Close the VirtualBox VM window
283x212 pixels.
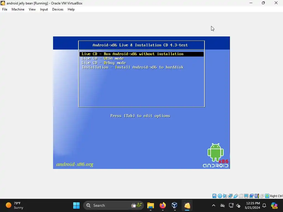point(276,3)
